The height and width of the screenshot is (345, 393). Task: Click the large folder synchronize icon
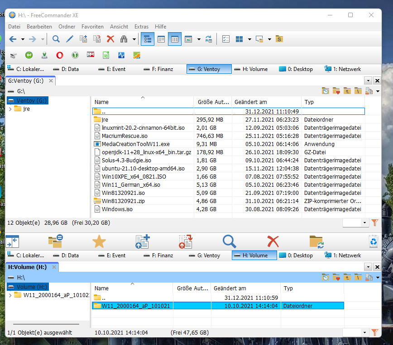coord(316,241)
